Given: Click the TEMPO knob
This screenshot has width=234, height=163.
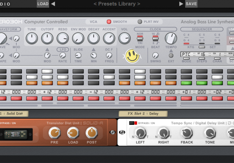Looking at the screenshot, I should pos(171,38).
